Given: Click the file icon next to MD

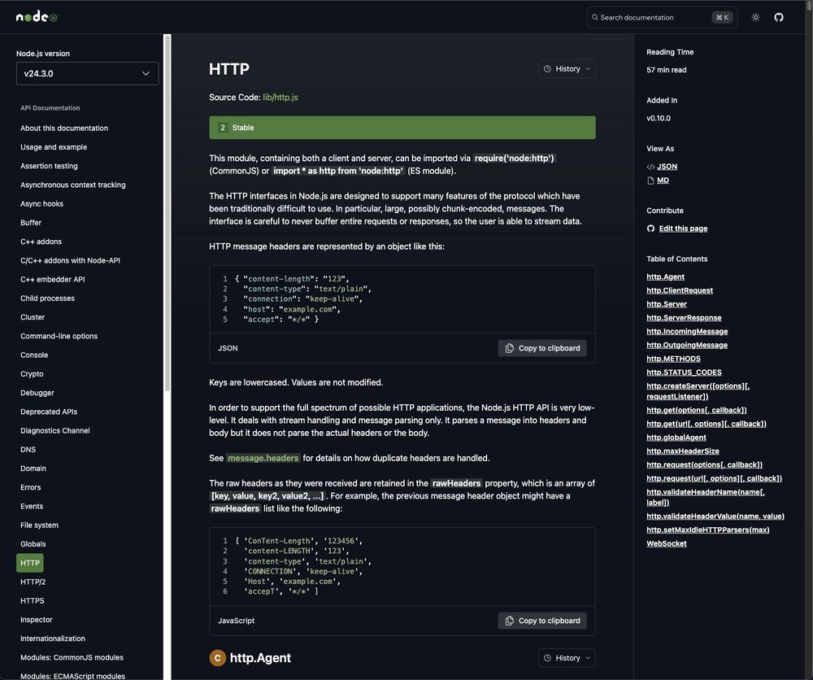Looking at the screenshot, I should click(650, 181).
